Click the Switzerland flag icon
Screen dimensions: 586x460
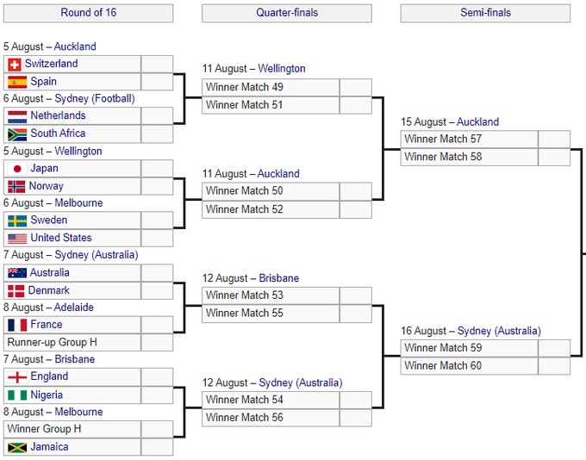coord(14,65)
